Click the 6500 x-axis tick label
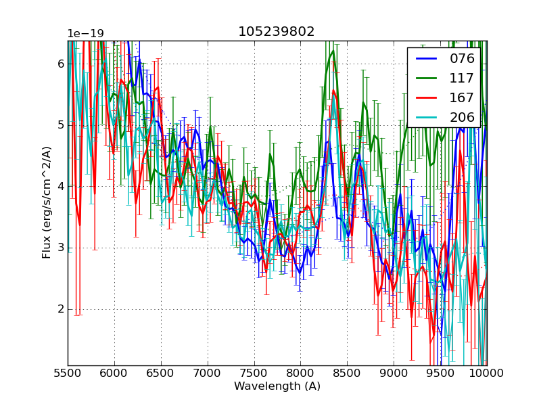The width and height of the screenshot is (541, 406). (x=161, y=373)
